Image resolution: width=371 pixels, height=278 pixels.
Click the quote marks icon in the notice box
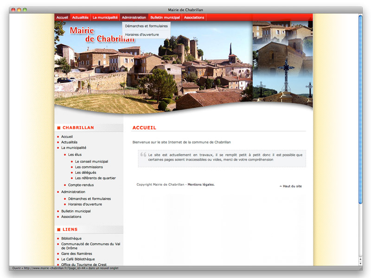pyautogui.click(x=143, y=155)
